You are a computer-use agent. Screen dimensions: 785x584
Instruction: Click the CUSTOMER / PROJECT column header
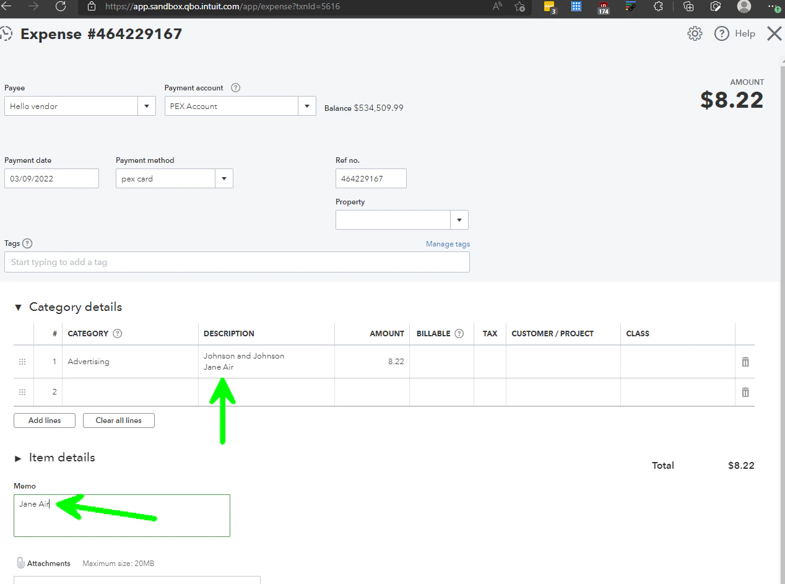click(x=553, y=333)
